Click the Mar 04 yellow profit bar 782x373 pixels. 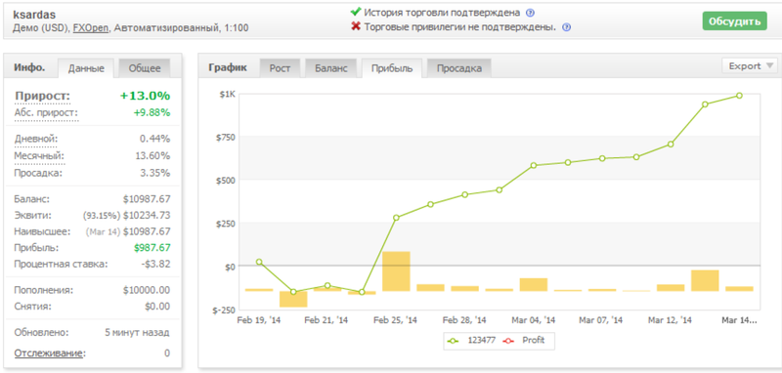click(x=534, y=284)
